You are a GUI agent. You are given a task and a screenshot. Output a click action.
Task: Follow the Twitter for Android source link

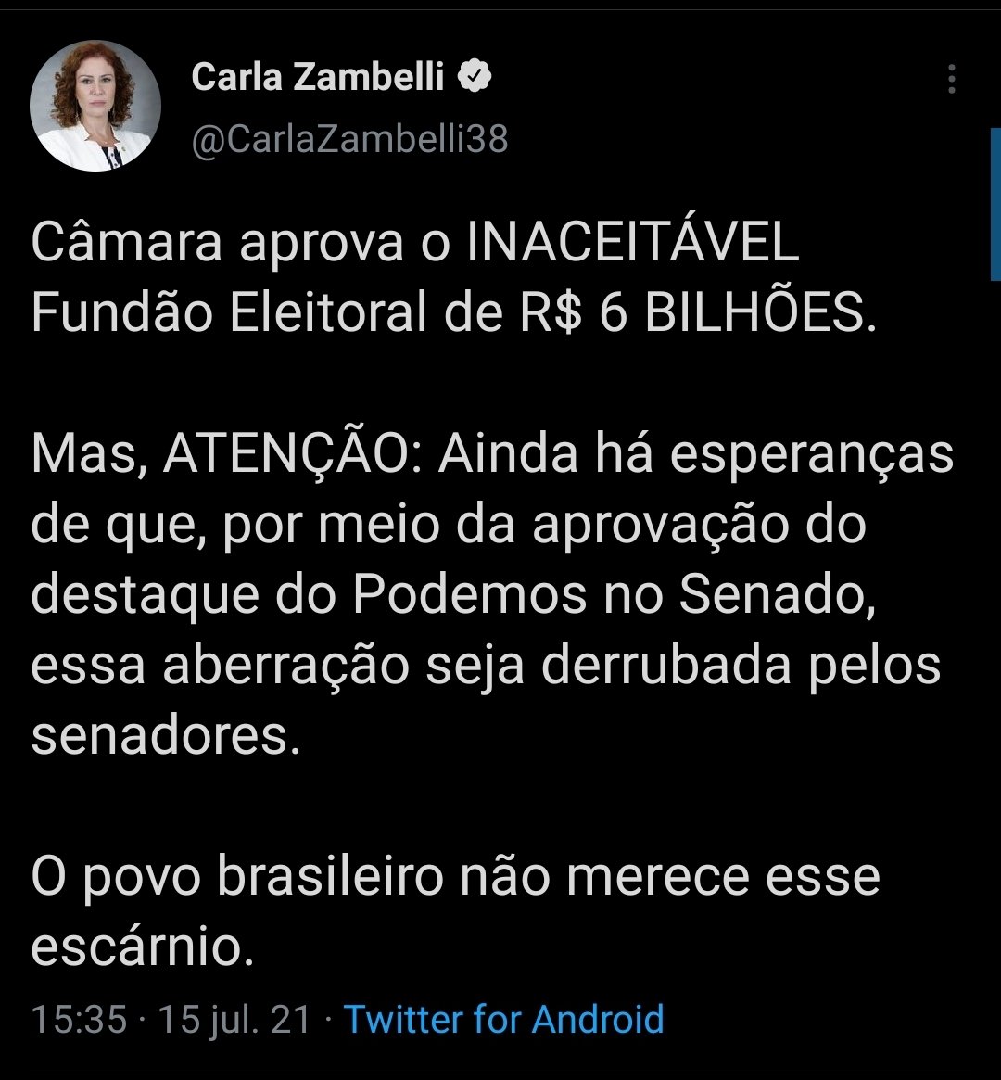[503, 1019]
